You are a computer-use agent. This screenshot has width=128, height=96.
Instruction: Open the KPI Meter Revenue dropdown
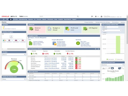[14, 55]
